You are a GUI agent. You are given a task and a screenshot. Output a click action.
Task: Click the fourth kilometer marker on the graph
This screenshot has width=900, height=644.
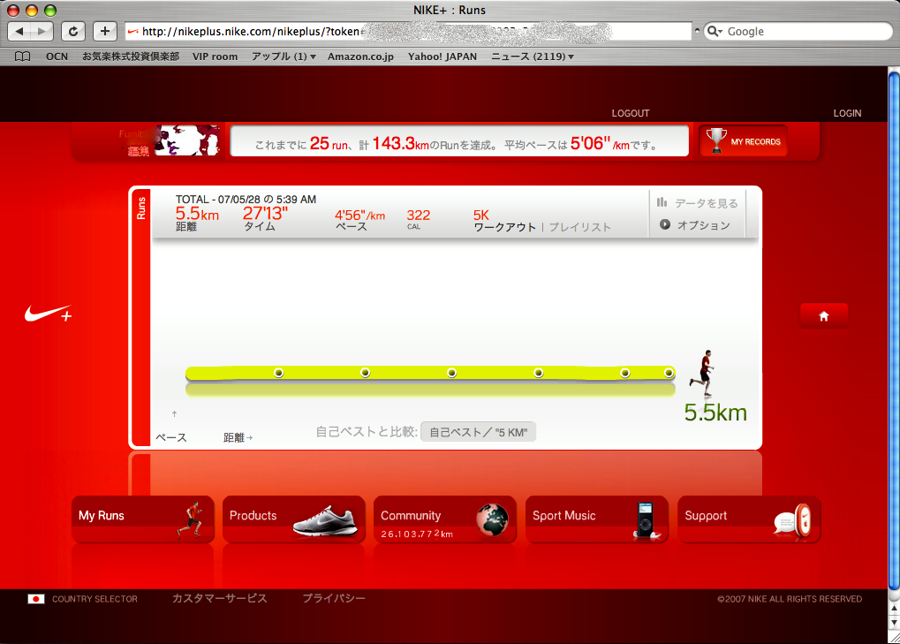(x=539, y=373)
